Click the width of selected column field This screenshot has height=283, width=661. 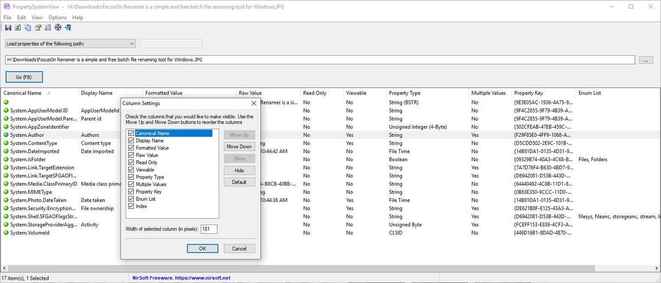[x=209, y=229]
